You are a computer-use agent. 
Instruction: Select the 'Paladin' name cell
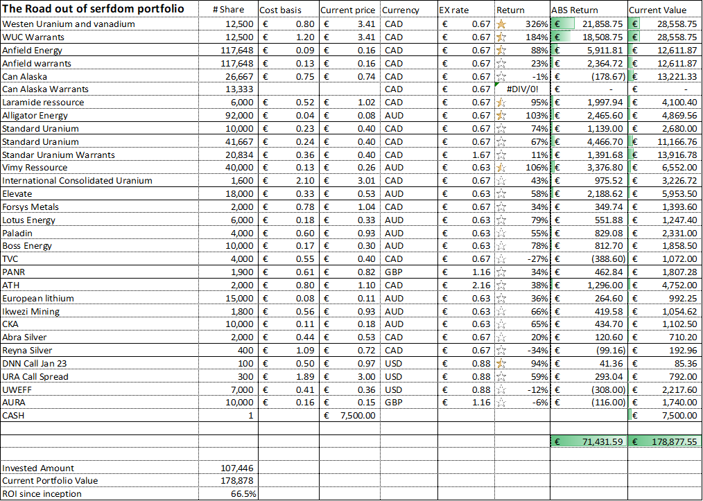pos(99,233)
